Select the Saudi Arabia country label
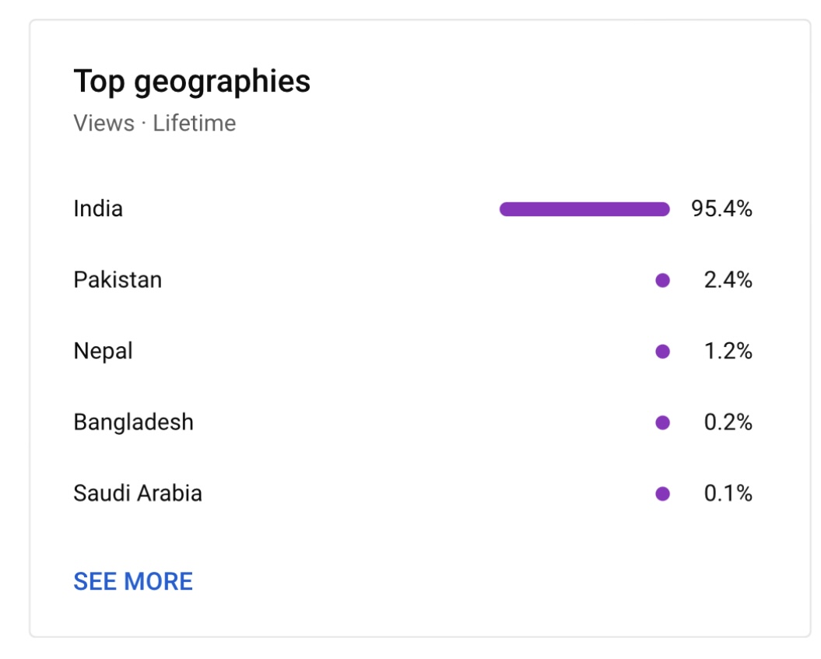The height and width of the screenshot is (659, 821). click(138, 493)
